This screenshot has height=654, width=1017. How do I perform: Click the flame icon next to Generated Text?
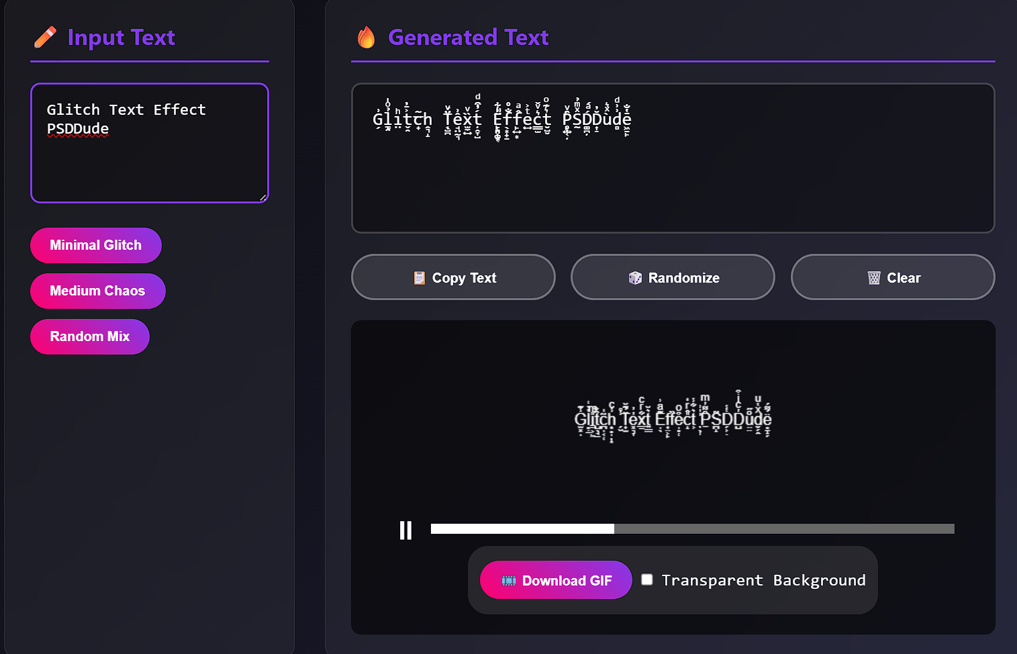[366, 38]
